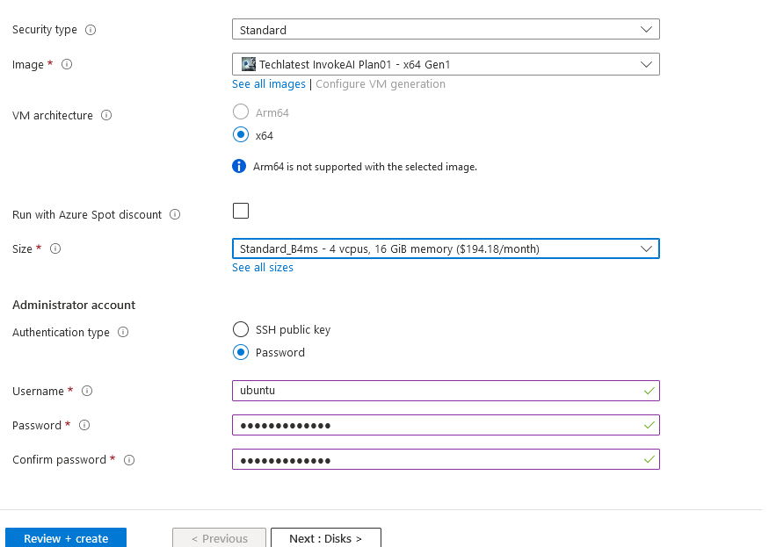769x547 pixels.
Task: Open the Security type info icon
Action: pyautogui.click(x=91, y=30)
